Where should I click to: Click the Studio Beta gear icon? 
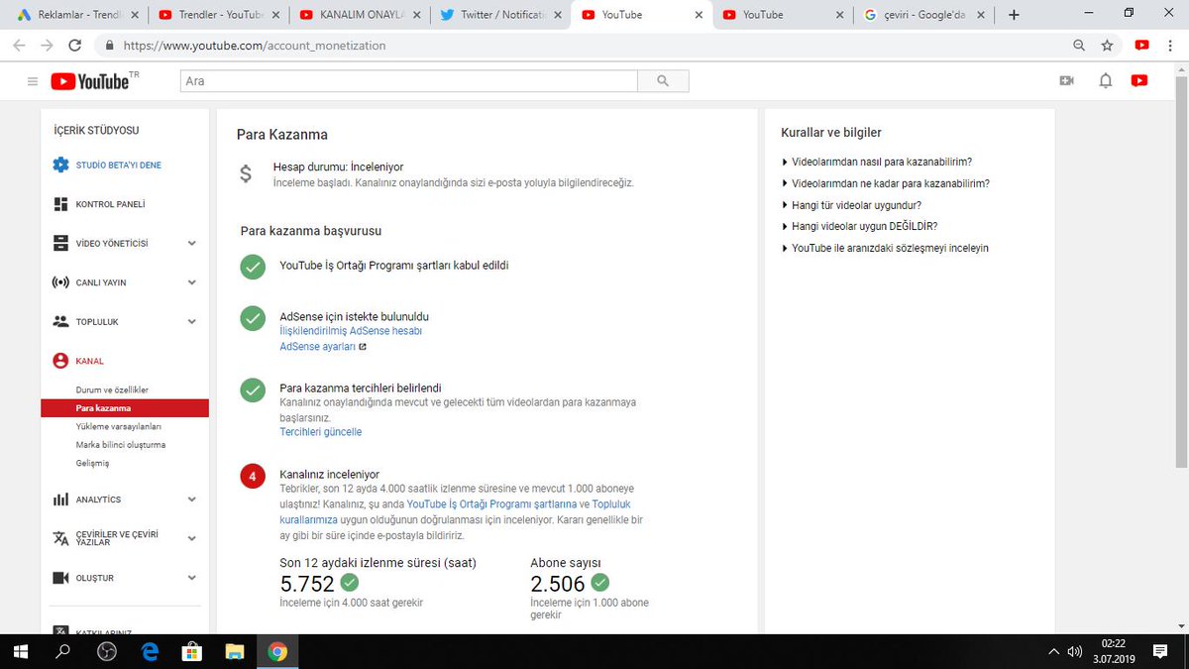(60, 165)
